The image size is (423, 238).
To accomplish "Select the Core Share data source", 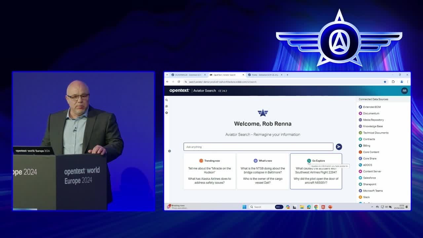I will pyautogui.click(x=367, y=158).
